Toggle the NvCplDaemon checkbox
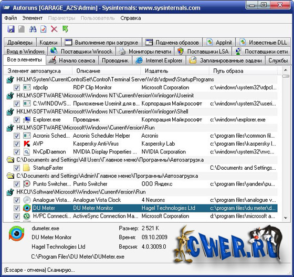 click(17, 152)
